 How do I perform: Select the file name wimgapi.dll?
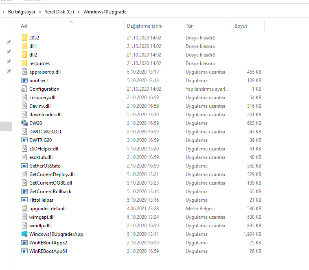tap(42, 217)
